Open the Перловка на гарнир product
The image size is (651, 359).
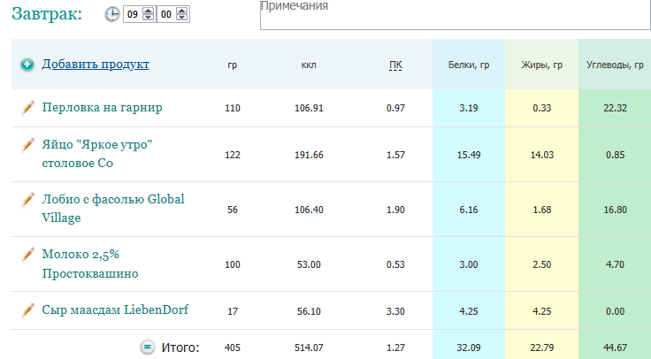(x=102, y=108)
